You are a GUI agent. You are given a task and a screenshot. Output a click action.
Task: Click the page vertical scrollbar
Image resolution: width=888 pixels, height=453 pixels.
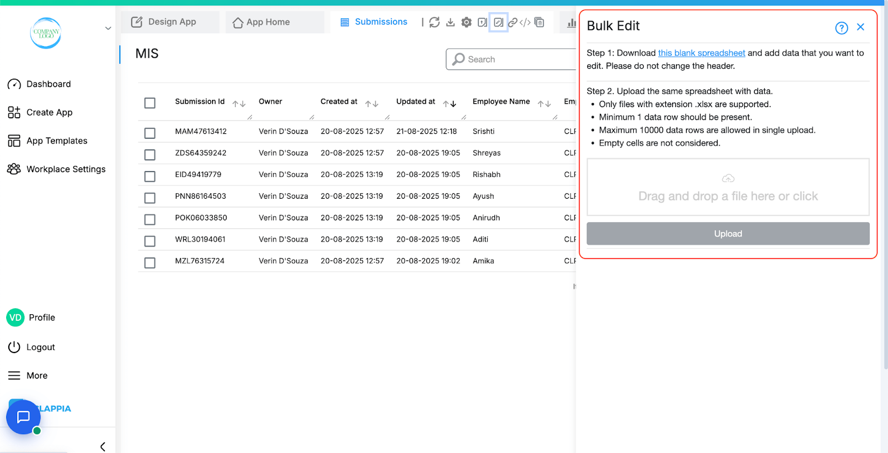pos(885,189)
